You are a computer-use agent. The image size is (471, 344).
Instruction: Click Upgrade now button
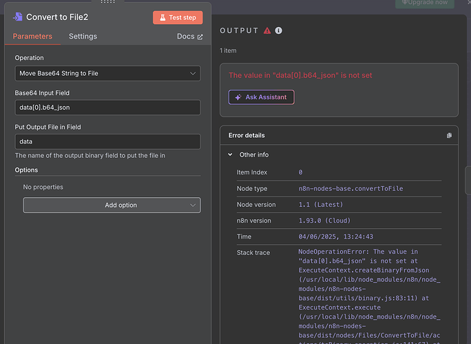pos(425,3)
